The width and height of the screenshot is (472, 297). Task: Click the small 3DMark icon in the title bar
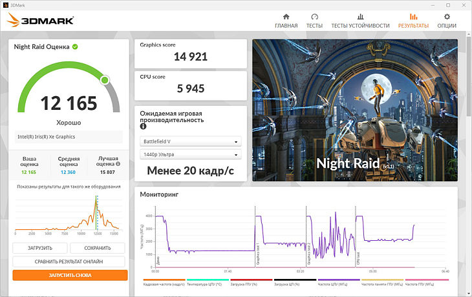[6, 5]
